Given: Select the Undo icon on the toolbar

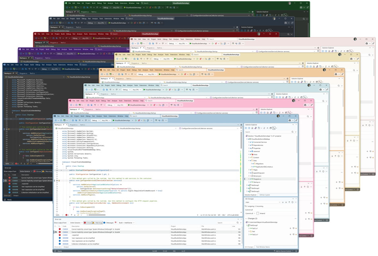Looking at the screenshot, I should (79, 121).
